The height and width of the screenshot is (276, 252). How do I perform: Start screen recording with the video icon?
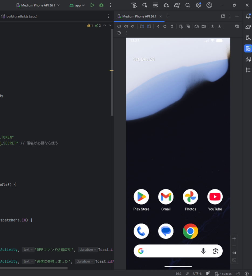203,26
